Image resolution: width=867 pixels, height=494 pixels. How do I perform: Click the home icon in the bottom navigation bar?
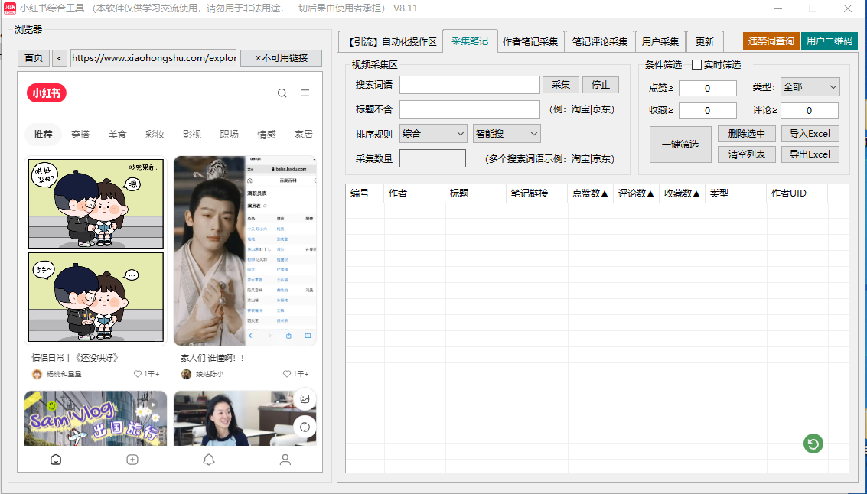click(56, 460)
